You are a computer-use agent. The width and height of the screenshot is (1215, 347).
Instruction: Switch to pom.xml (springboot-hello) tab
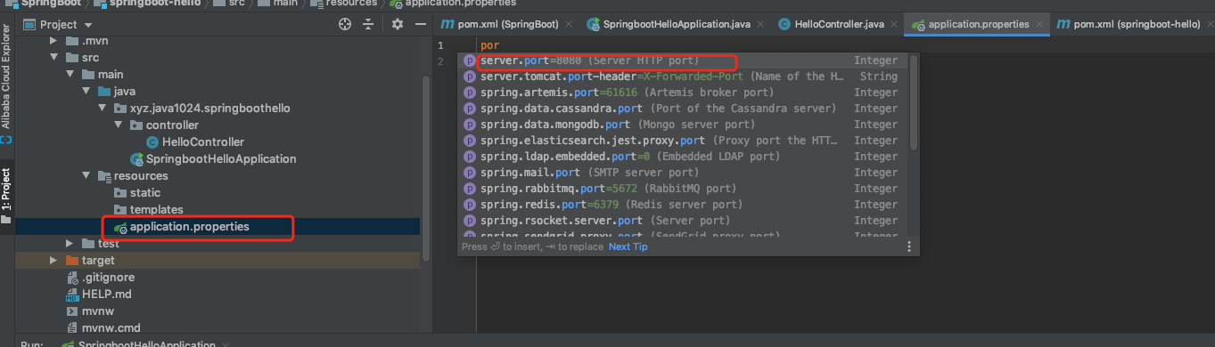pyautogui.click(x=1137, y=24)
